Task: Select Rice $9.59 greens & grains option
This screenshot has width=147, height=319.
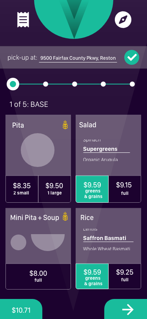Action: click(92, 276)
